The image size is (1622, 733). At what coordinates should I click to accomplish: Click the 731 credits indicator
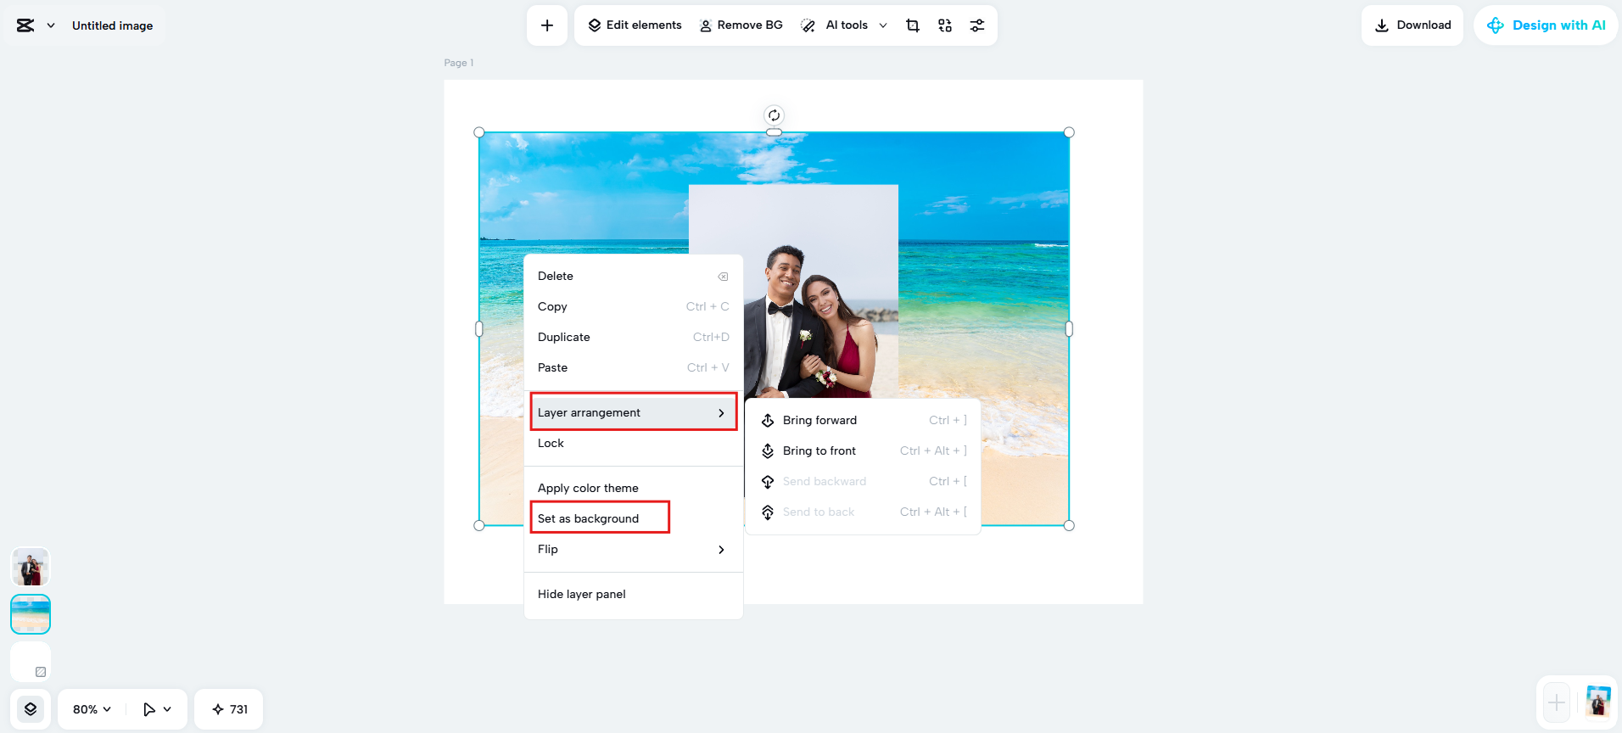(229, 709)
